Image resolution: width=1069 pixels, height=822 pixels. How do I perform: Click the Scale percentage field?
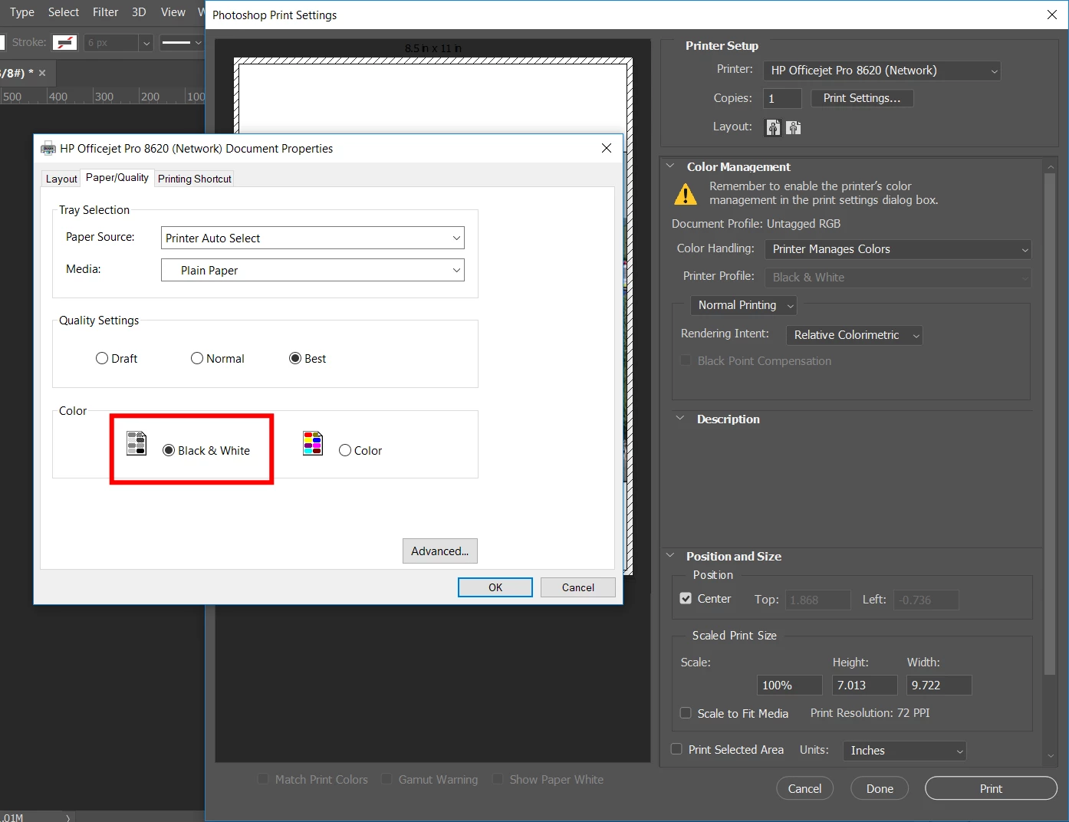click(789, 685)
